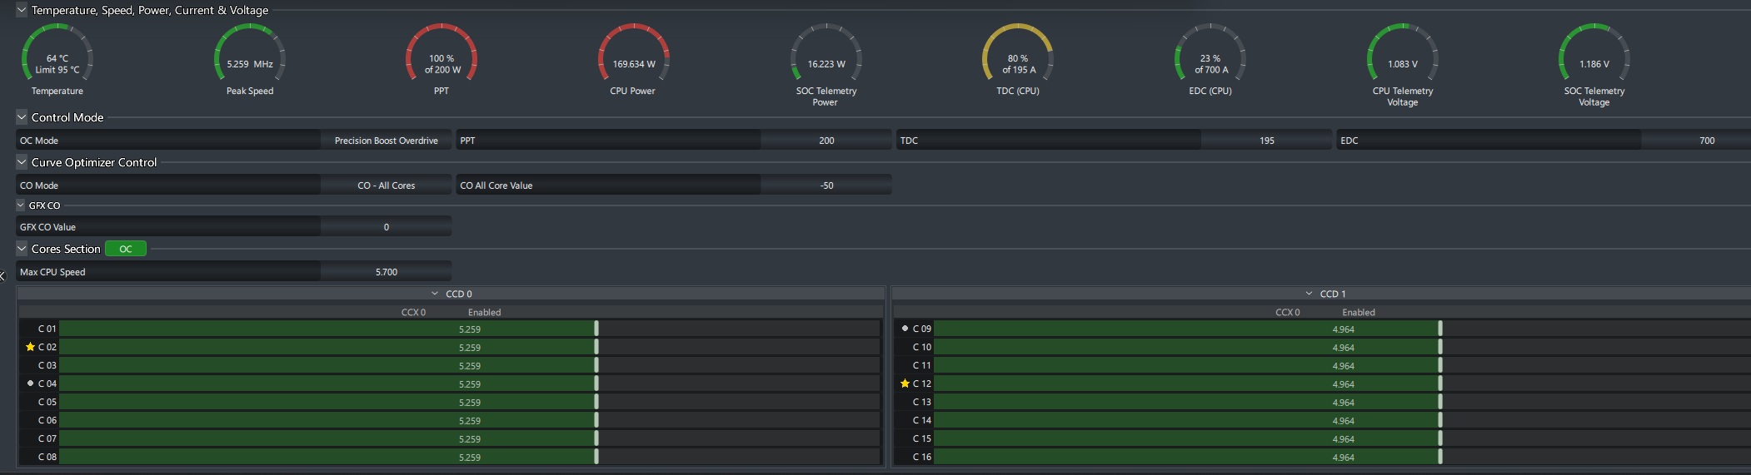The image size is (1751, 475).
Task: Click the C 08 core speed bar
Action: (470, 457)
